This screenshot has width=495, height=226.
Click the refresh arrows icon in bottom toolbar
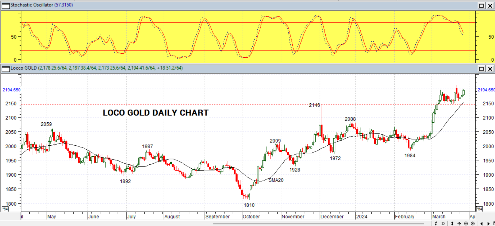click(x=436, y=223)
